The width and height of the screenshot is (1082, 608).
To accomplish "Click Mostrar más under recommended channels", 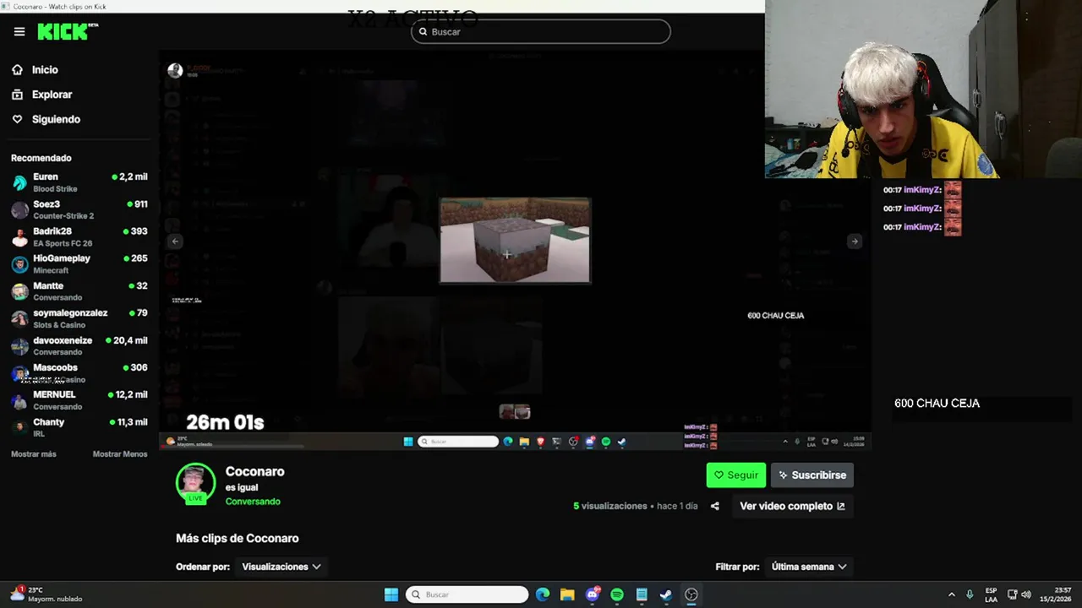I will (x=34, y=454).
